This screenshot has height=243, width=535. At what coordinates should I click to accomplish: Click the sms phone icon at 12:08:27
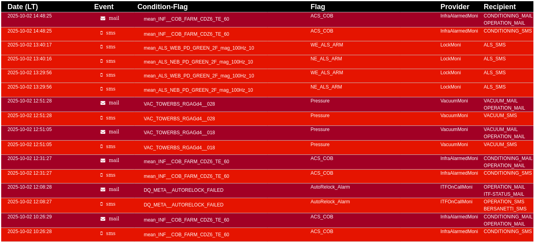coord(102,204)
